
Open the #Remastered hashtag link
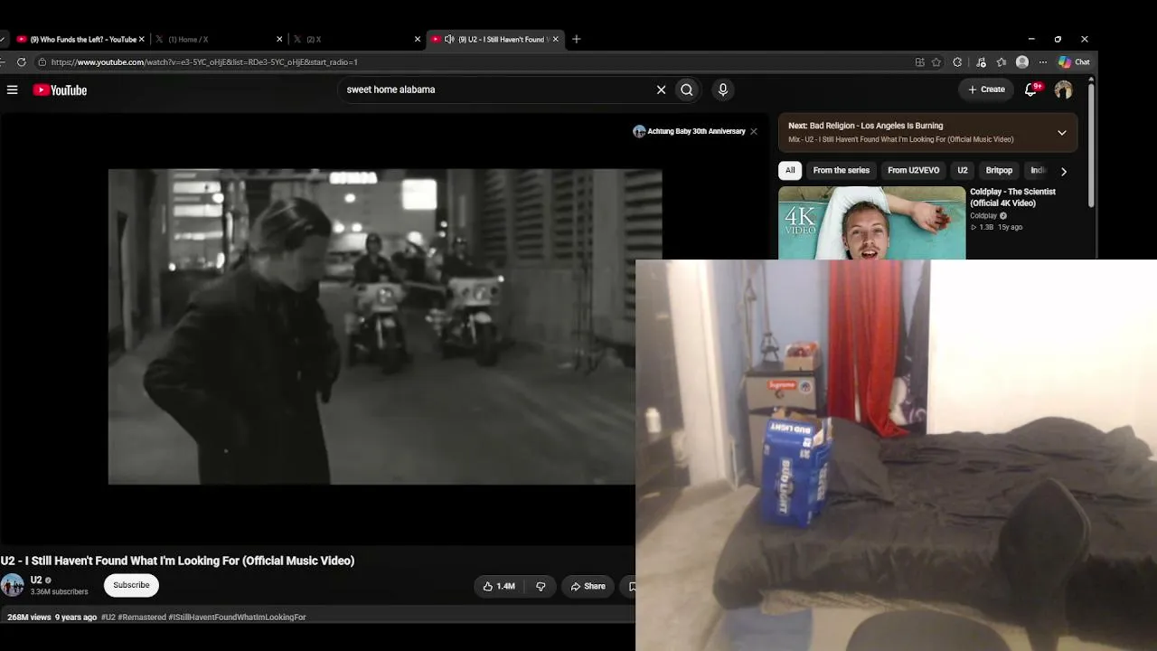coord(142,618)
